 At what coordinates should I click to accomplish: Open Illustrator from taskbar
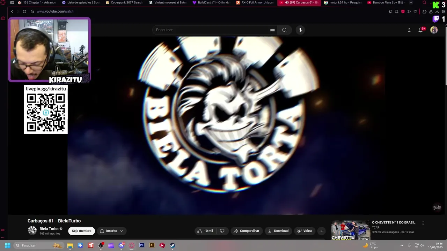tap(152, 245)
